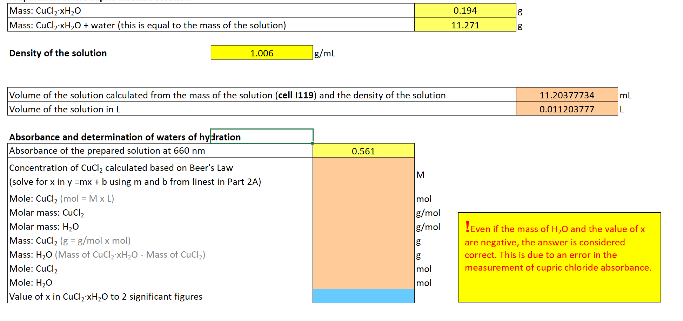This screenshot has width=683, height=321.
Task: Click the Mole H2O answer cell
Action: click(363, 282)
